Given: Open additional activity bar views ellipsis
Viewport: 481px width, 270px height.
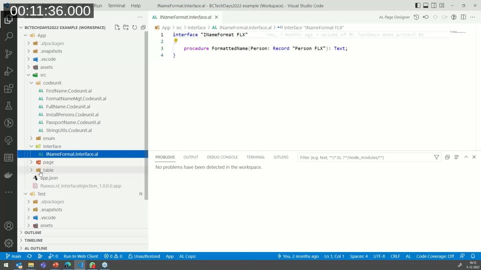Looking at the screenshot, I should point(9,192).
